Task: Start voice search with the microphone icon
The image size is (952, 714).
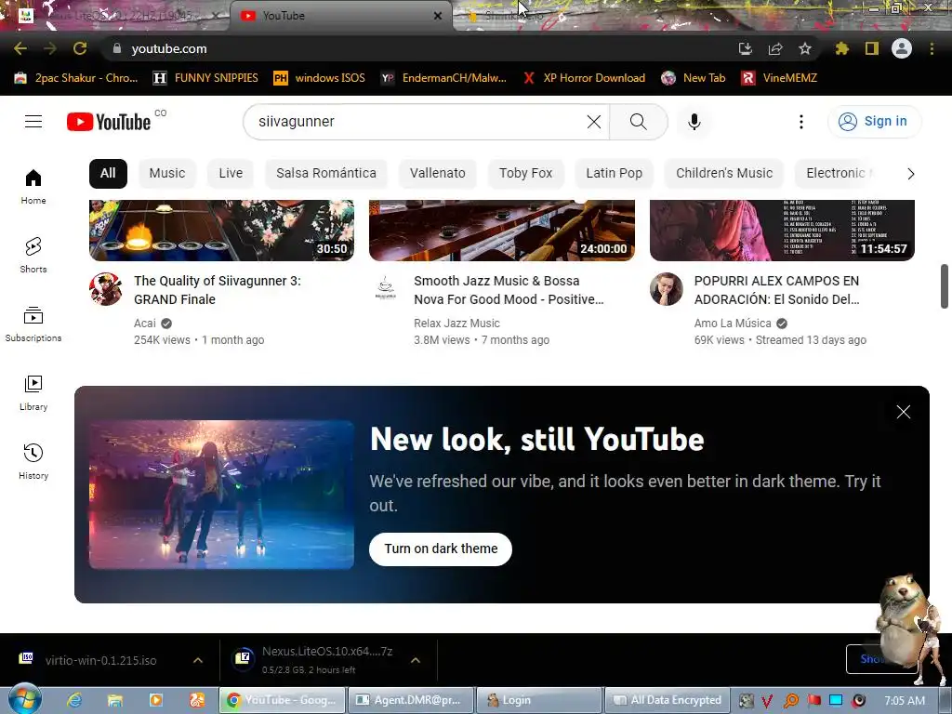Action: click(x=694, y=122)
